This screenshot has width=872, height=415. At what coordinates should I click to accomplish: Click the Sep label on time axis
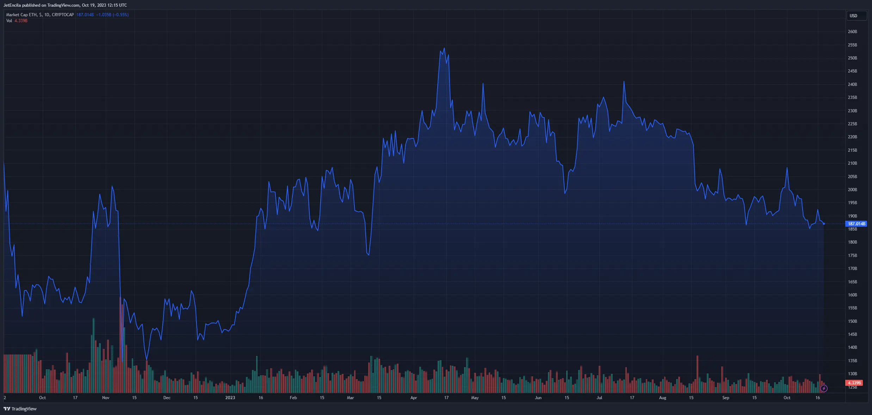726,398
